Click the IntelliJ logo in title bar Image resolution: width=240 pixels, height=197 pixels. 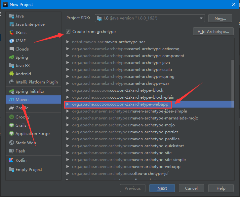[x=5, y=4]
